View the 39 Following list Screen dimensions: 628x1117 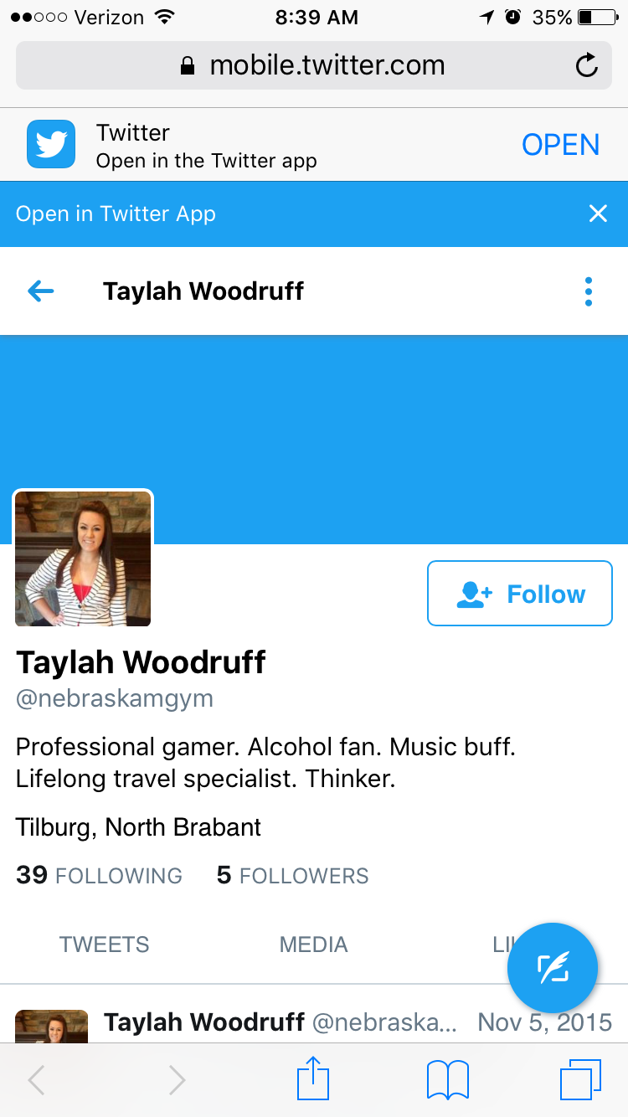[x=99, y=875]
